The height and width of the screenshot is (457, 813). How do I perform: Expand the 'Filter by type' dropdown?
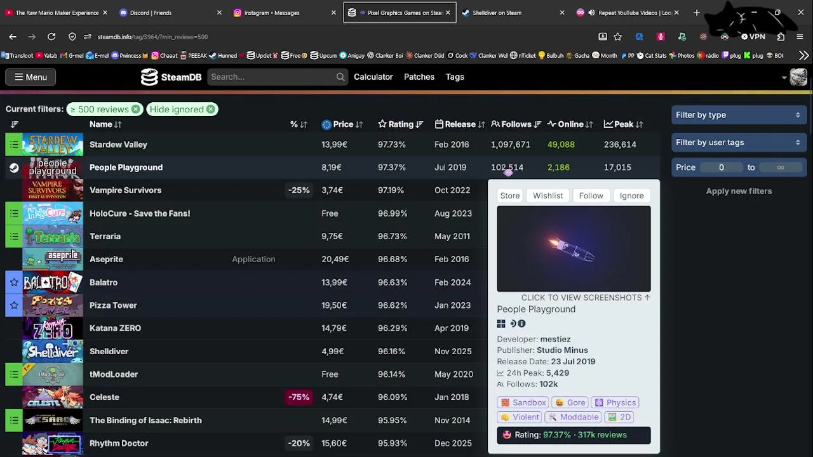pyautogui.click(x=738, y=115)
